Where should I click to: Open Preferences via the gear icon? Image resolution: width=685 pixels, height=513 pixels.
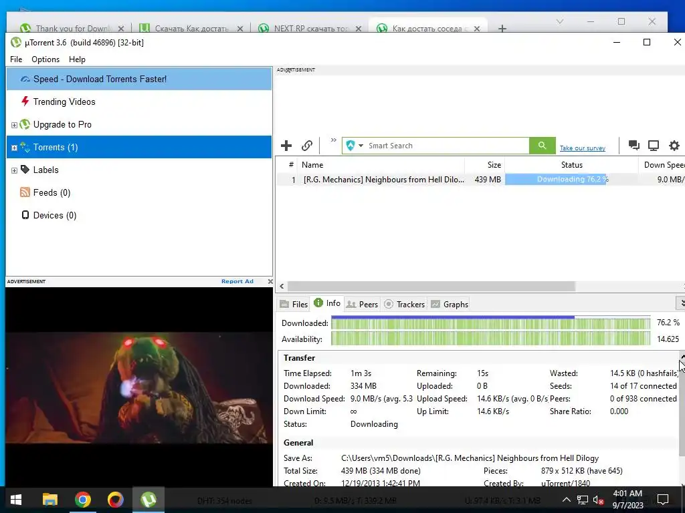click(x=674, y=145)
